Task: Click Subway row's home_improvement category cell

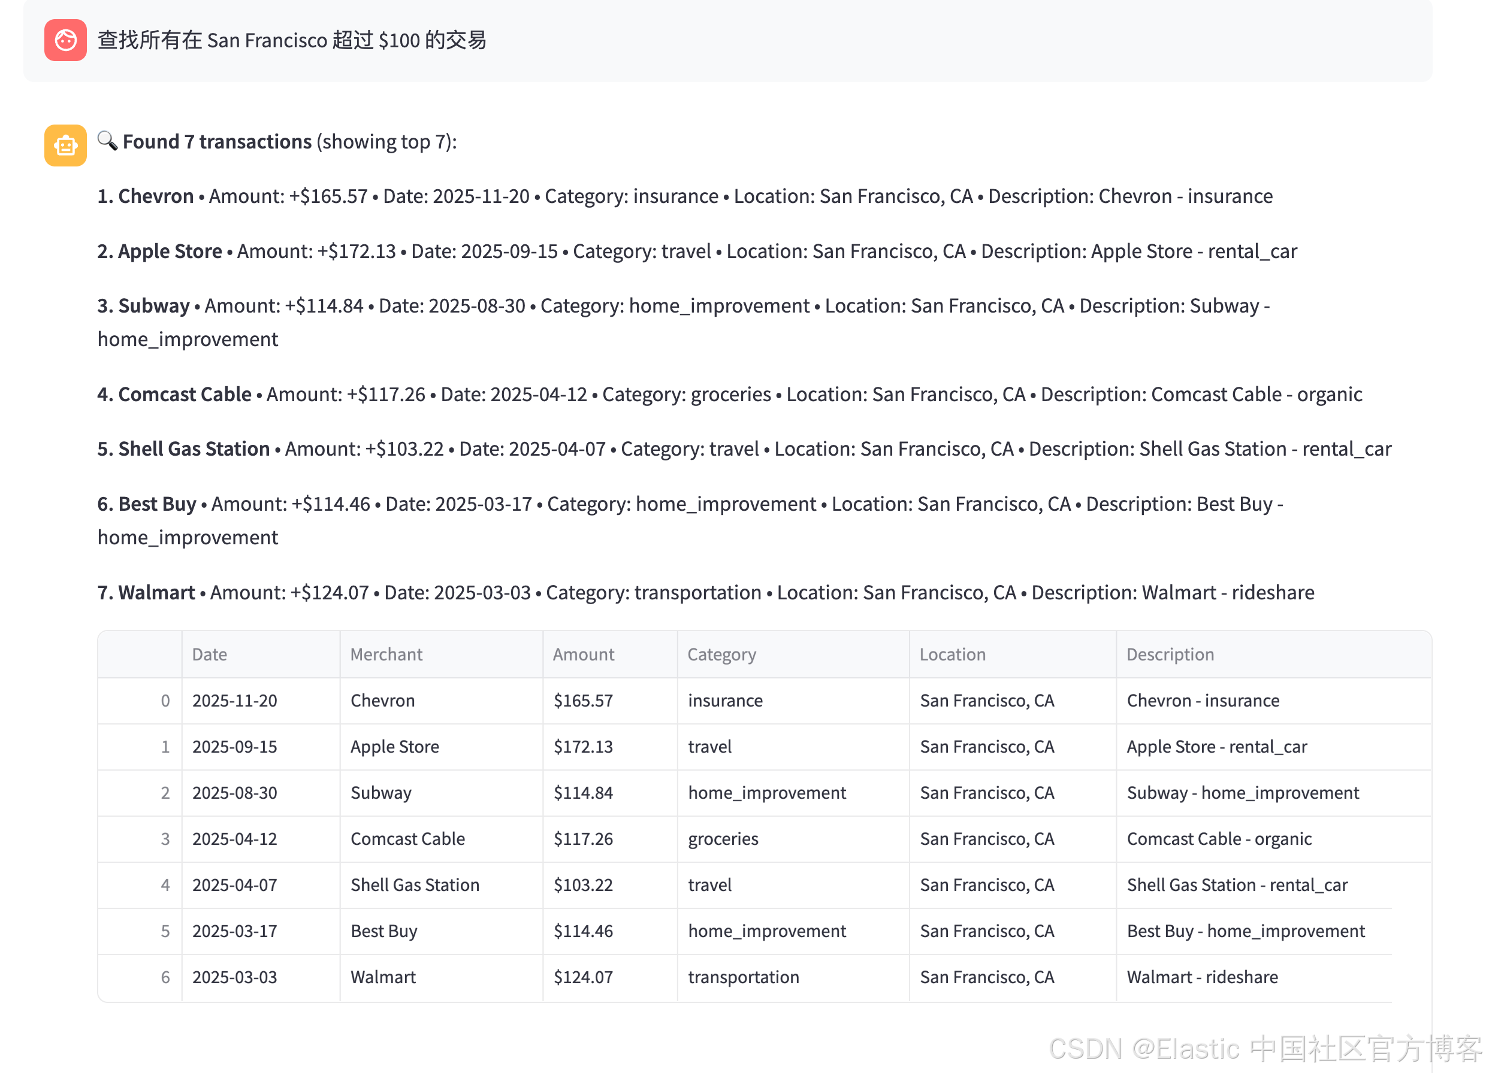Action: pos(793,793)
